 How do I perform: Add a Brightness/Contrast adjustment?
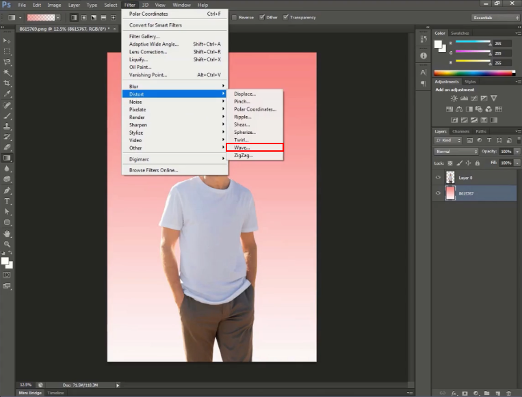(x=454, y=98)
